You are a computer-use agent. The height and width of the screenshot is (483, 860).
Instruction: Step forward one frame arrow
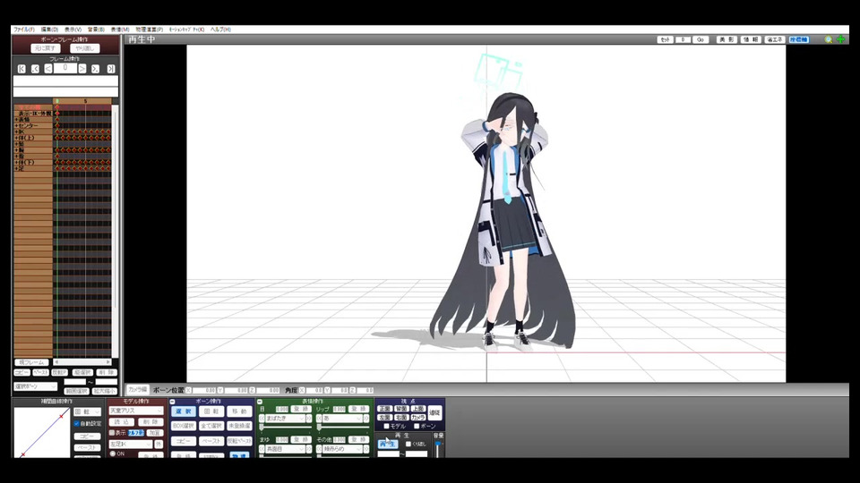(82, 69)
